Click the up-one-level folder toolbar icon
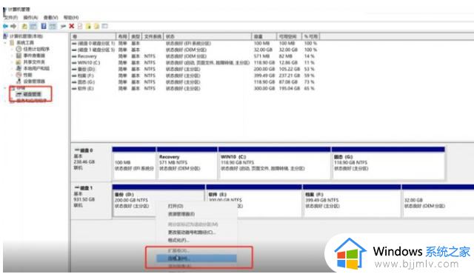Viewport: 474px width, 274px height. pos(24,26)
